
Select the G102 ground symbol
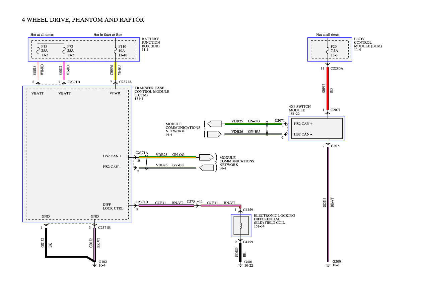pyautogui.click(x=94, y=265)
